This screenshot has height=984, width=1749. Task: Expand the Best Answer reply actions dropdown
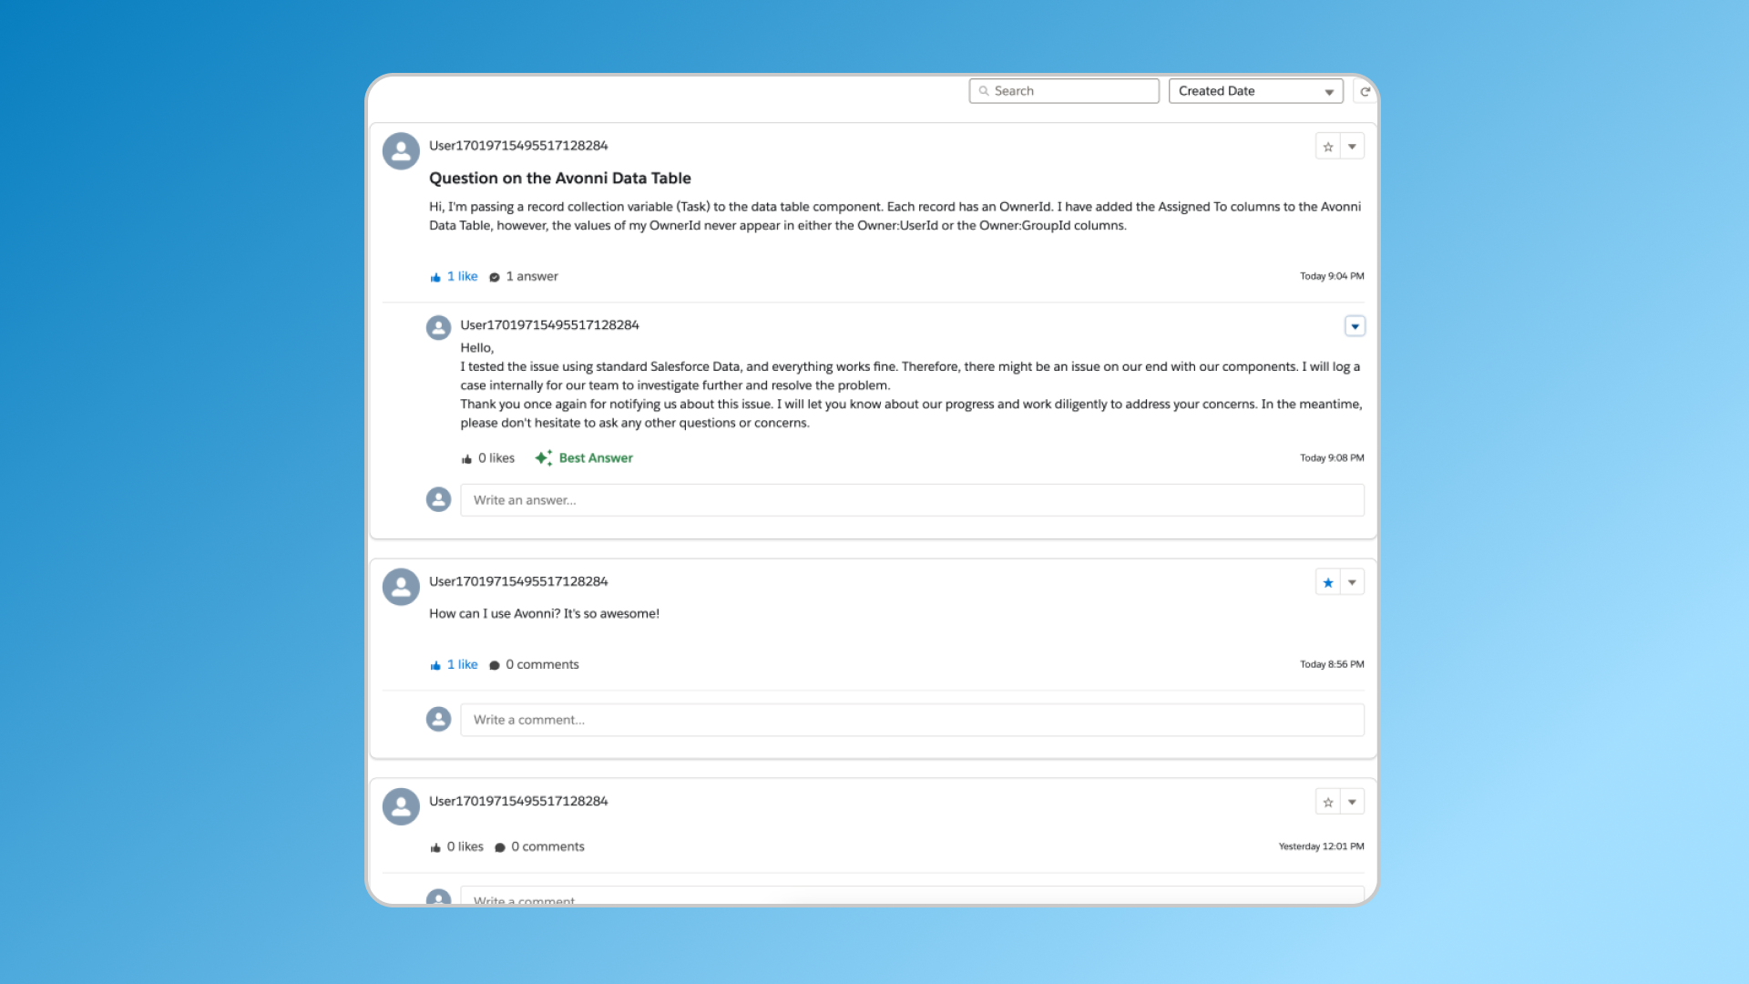pyautogui.click(x=1355, y=326)
